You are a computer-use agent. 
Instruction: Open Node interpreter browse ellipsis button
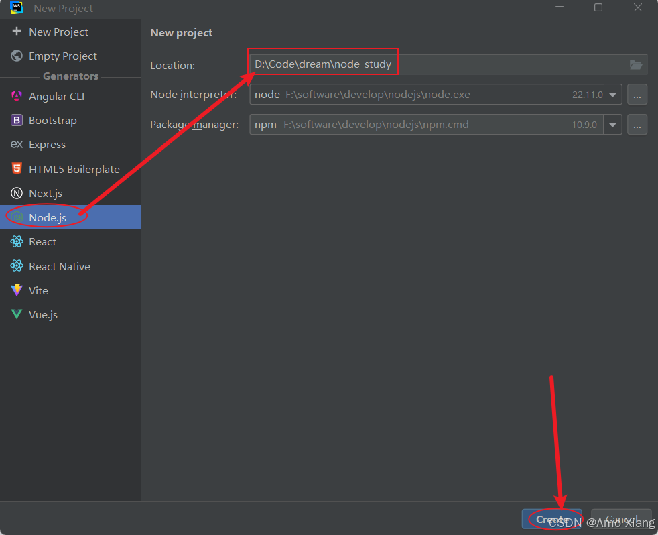(x=637, y=95)
